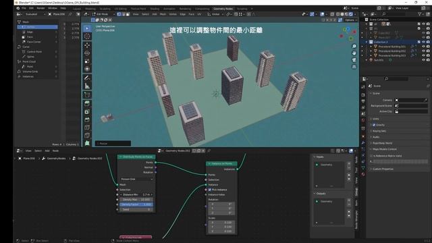432x243 pixels.
Task: Toggle Collection 2 exclude checkbox in outliner
Action: tap(419, 42)
